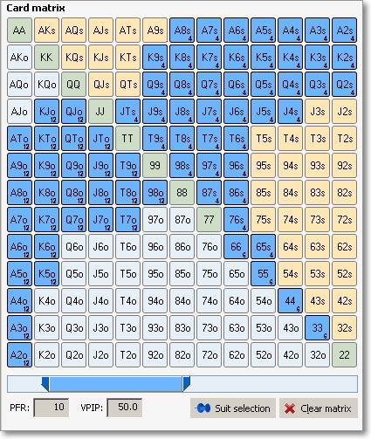Toggle the 66 pocket pair cell

pos(236,247)
